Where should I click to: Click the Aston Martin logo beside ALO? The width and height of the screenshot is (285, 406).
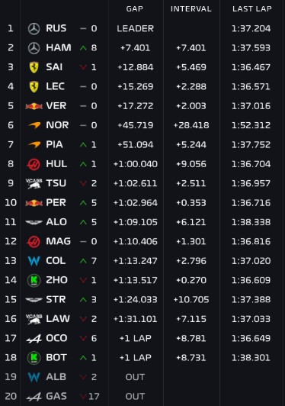coord(34,222)
